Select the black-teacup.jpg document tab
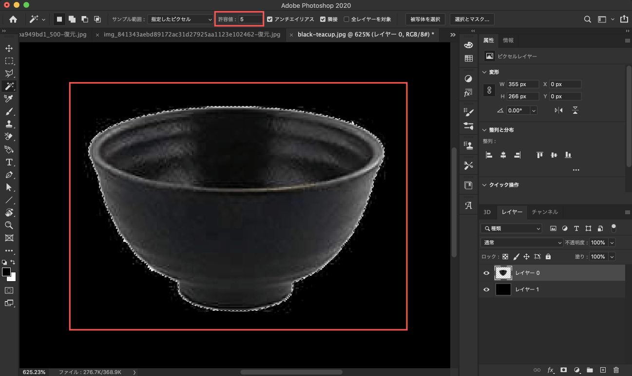632x376 pixels. click(x=366, y=35)
